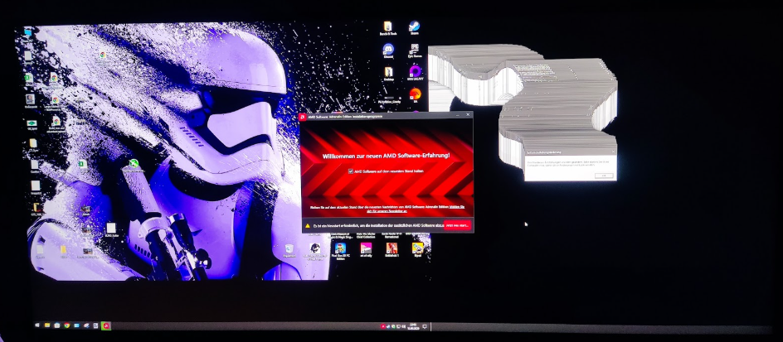This screenshot has width=783, height=342.
Task: Select the Epic Games desktop icon
Action: pyautogui.click(x=415, y=51)
